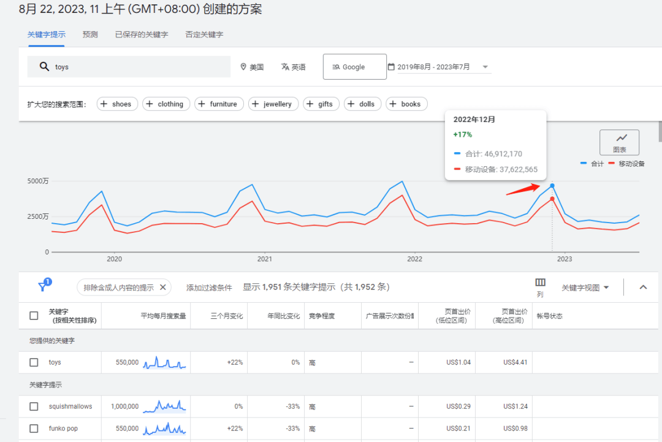Check the toys keyword row checkbox
Screen dimensions: 662x442
click(34, 362)
